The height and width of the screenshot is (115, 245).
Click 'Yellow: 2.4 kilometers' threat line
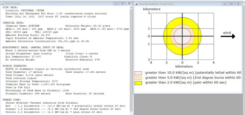pyautogui.click(x=54, y=112)
